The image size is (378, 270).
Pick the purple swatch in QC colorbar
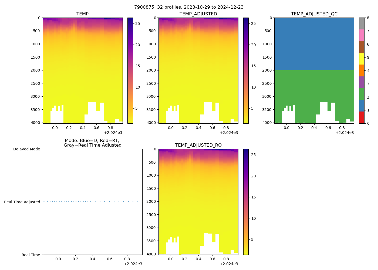click(x=362, y=82)
